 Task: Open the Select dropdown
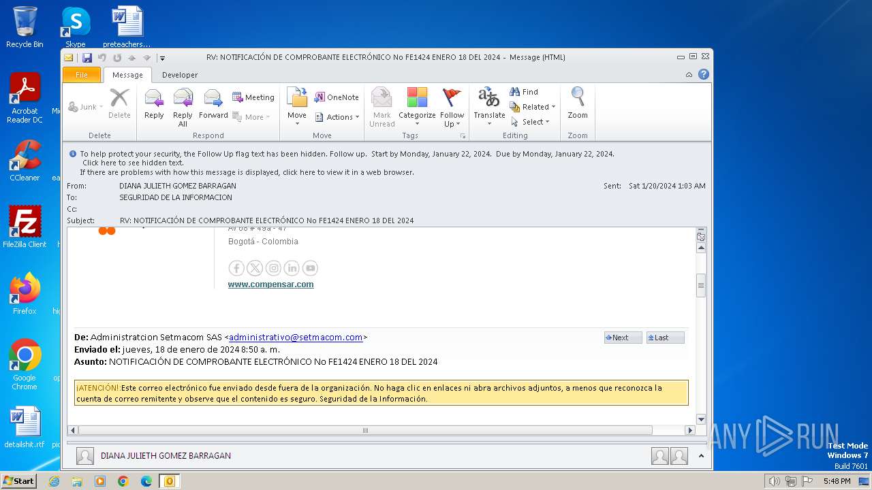[x=530, y=122]
